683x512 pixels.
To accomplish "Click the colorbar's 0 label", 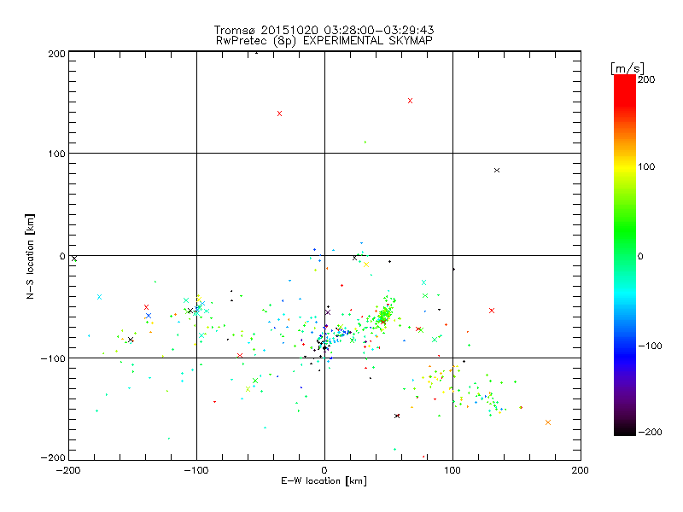I will point(640,256).
